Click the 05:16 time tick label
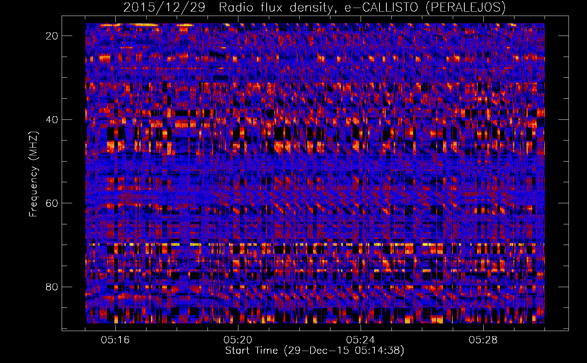Screen dimensions: 587x363 (115, 340)
